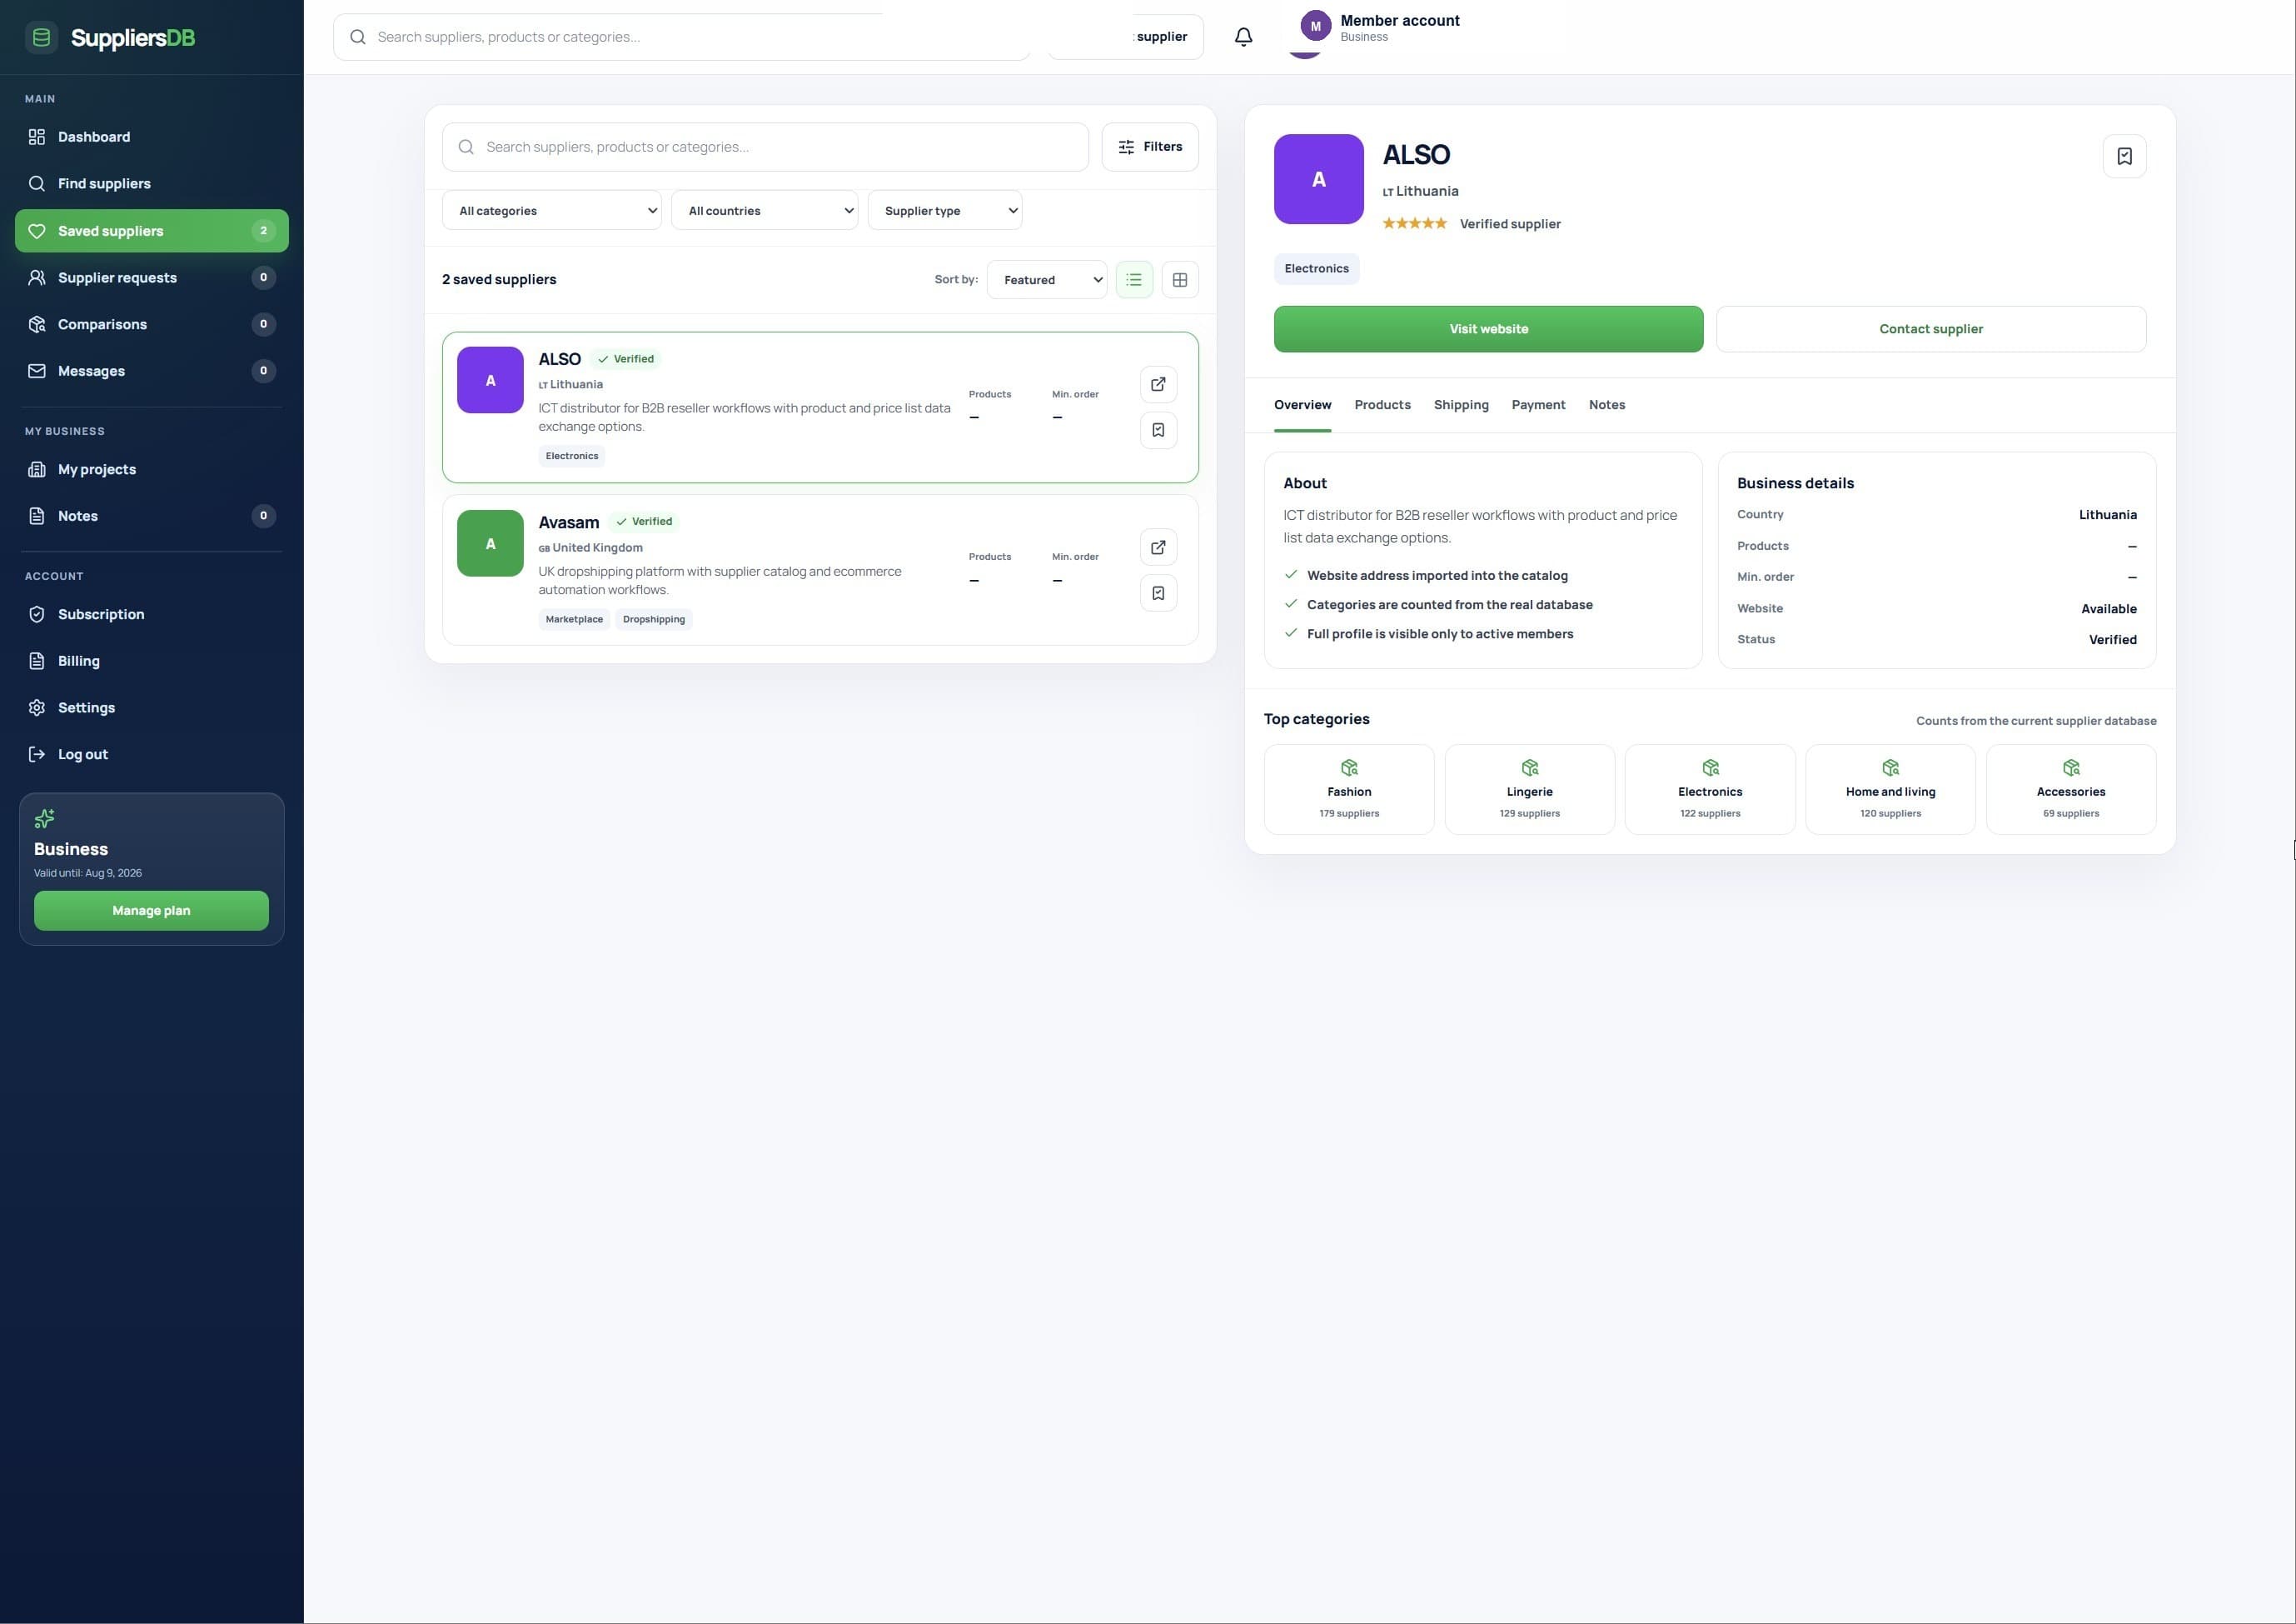The width and height of the screenshot is (2296, 1624).
Task: Click the Manage plan button
Action: 151,911
